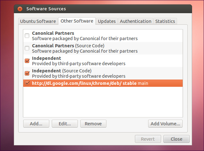Enable the Canonical Partners checkbox
Screen dimensions: 204x151
tap(27, 35)
